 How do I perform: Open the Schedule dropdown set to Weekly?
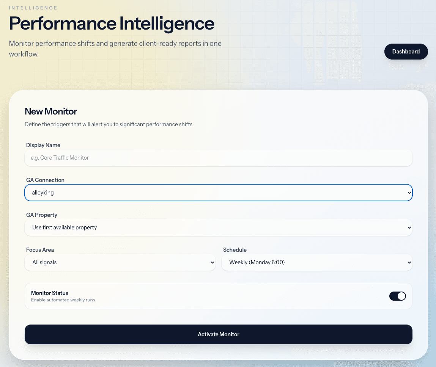click(317, 262)
